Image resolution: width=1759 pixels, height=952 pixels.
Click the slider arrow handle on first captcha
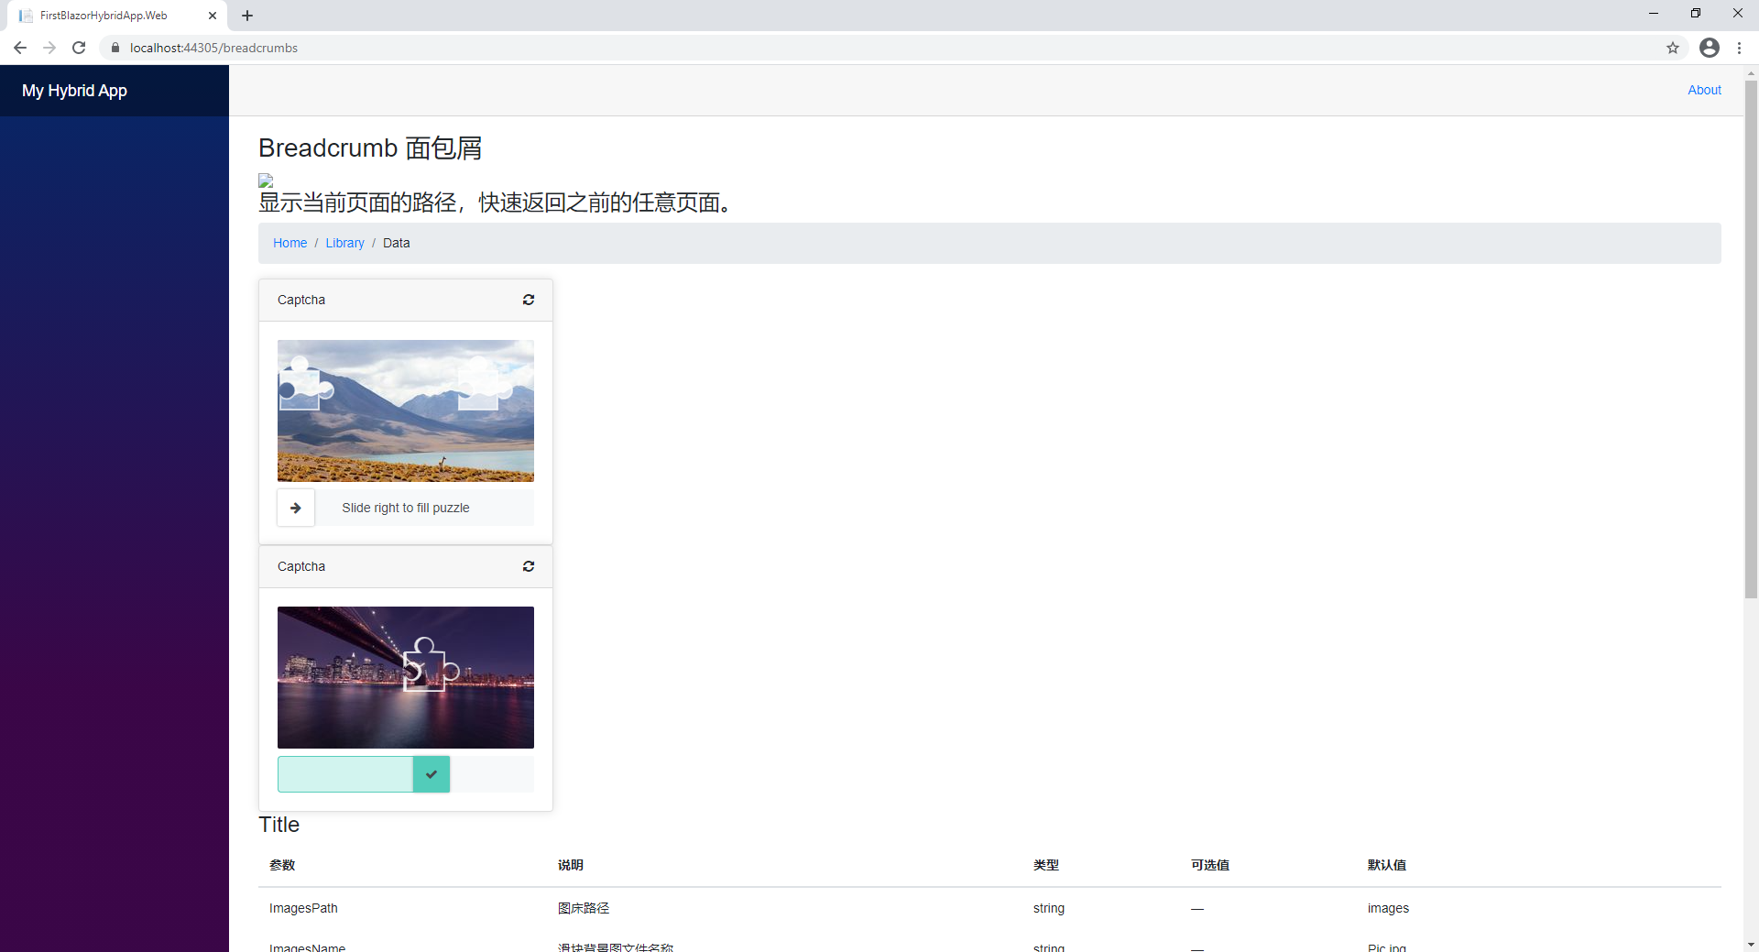click(296, 508)
